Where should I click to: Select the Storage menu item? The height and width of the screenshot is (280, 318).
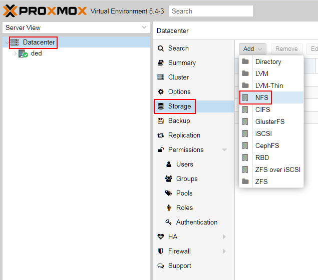point(179,106)
